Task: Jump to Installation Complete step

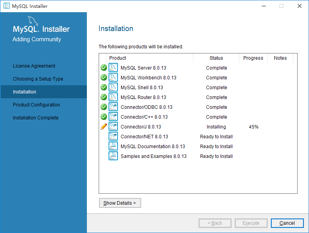Action: (36, 118)
